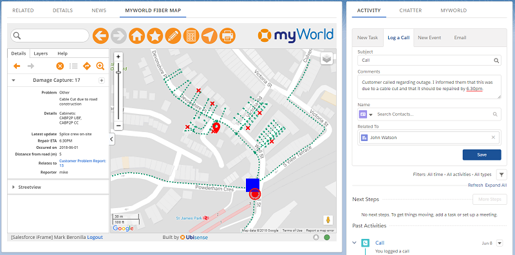Screen dimensions: 515x255
Task: Click the green status indicator dot
Action: (x=327, y=237)
